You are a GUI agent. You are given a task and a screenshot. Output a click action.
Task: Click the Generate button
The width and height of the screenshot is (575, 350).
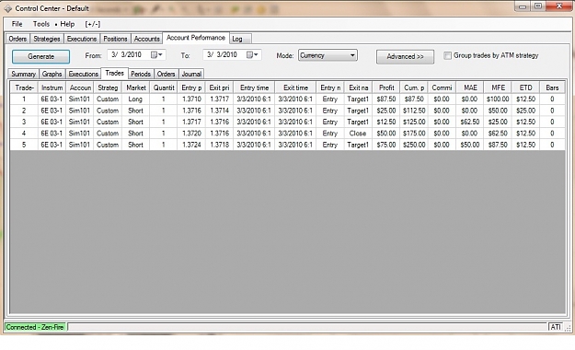coord(40,56)
